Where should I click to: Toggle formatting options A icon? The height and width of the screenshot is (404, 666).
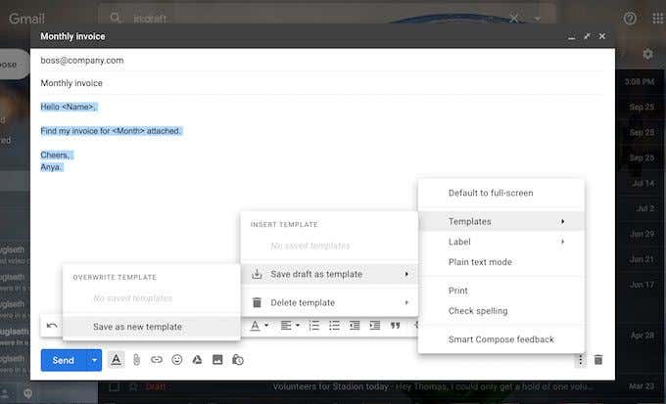(117, 360)
